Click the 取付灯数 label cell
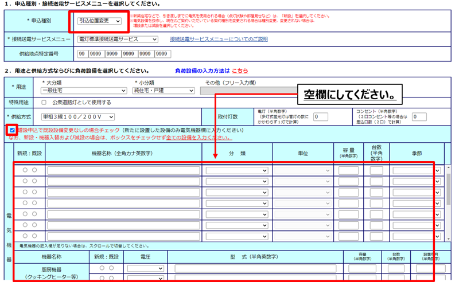This screenshot has height=282, width=459. pyautogui.click(x=227, y=117)
